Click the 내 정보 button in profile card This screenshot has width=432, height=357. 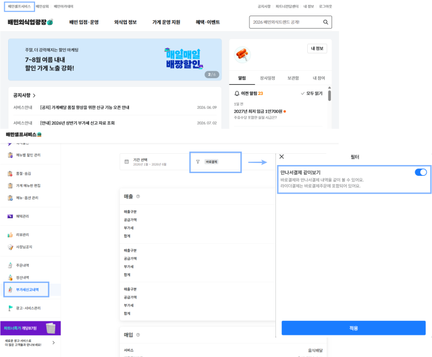(317, 49)
